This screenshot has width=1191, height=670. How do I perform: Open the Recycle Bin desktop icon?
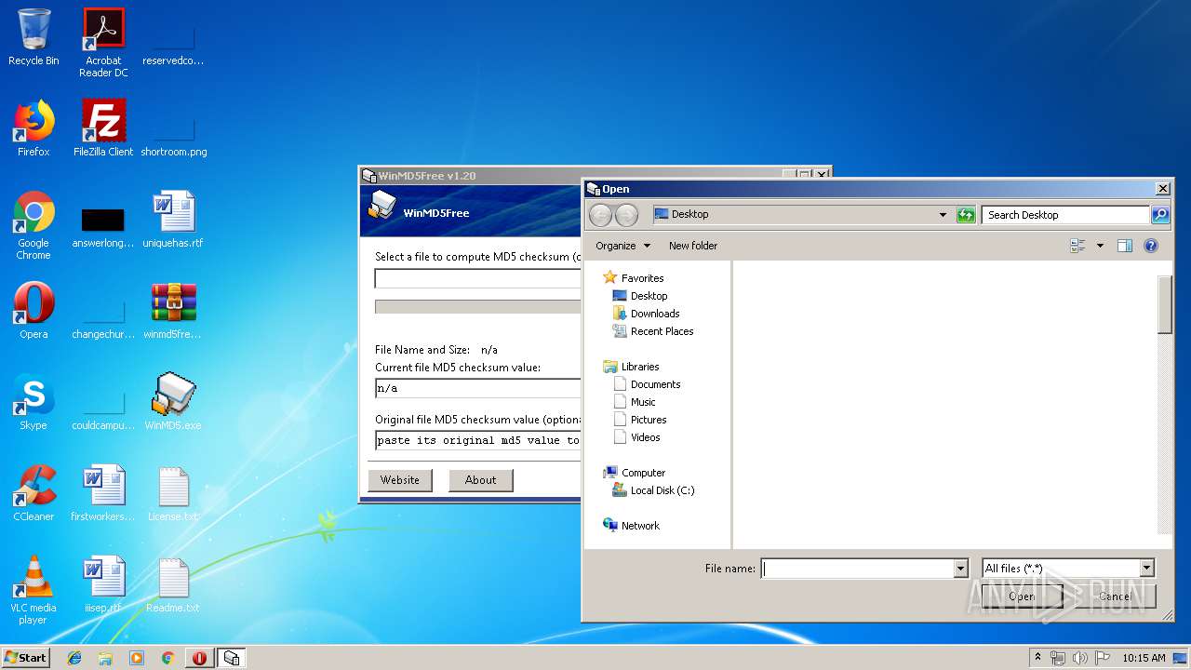click(x=33, y=37)
